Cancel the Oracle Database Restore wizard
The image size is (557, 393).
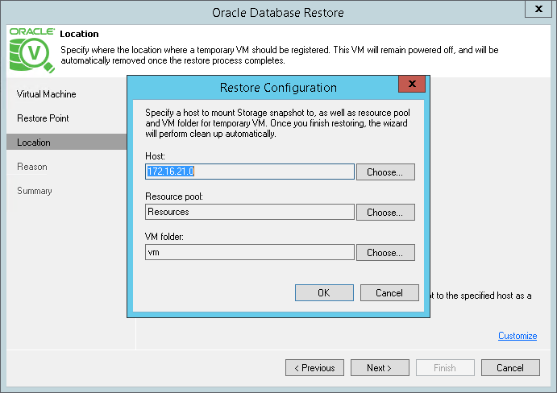510,368
